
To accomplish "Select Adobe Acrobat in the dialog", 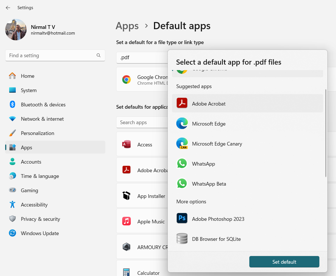I will click(247, 104).
